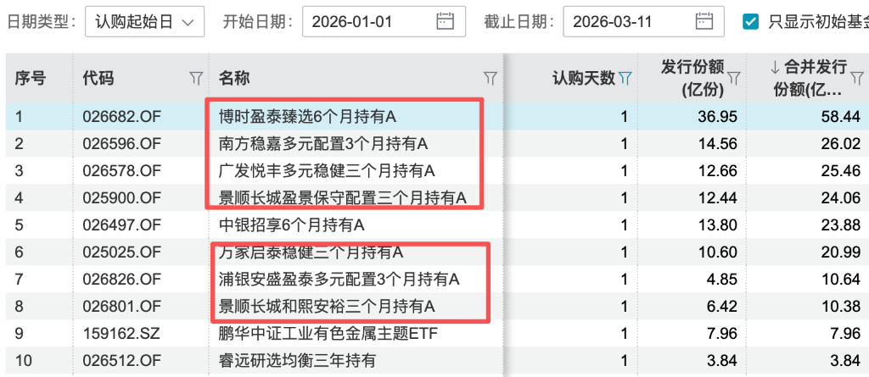Select fund 万家启泰稳健三个月持有A
This screenshot has height=377, width=869.
311,252
